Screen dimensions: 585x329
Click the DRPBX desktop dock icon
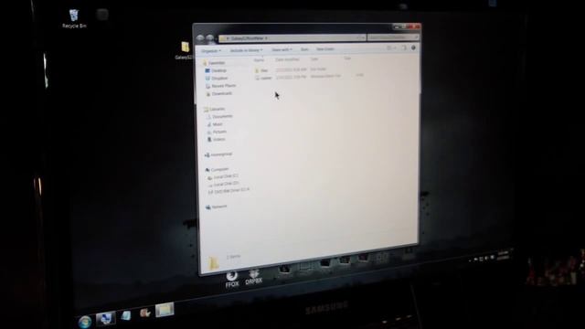click(x=254, y=278)
